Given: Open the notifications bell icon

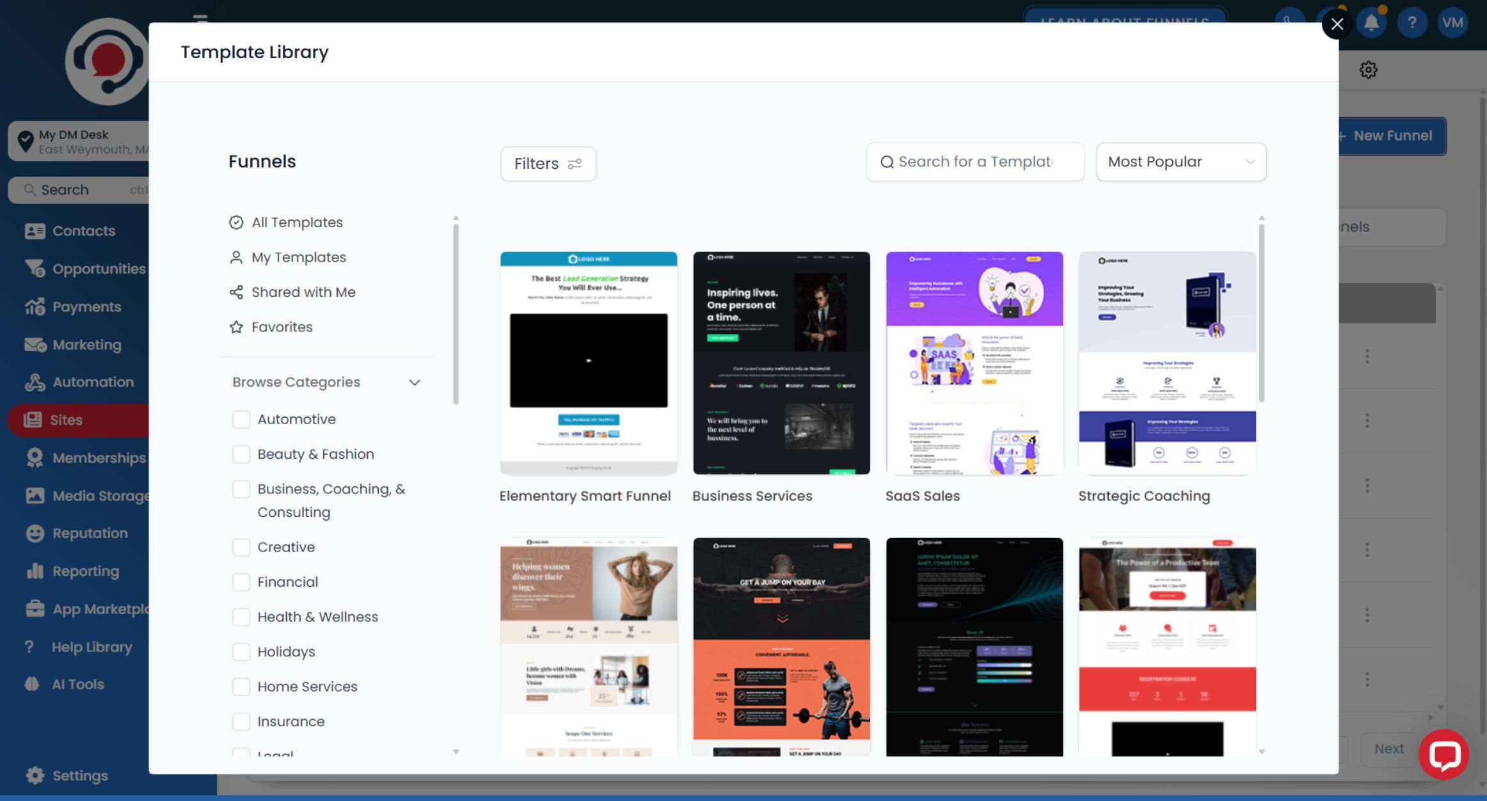Looking at the screenshot, I should tap(1371, 24).
